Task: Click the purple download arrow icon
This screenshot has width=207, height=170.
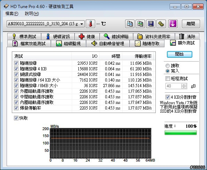Action: coord(173,24)
